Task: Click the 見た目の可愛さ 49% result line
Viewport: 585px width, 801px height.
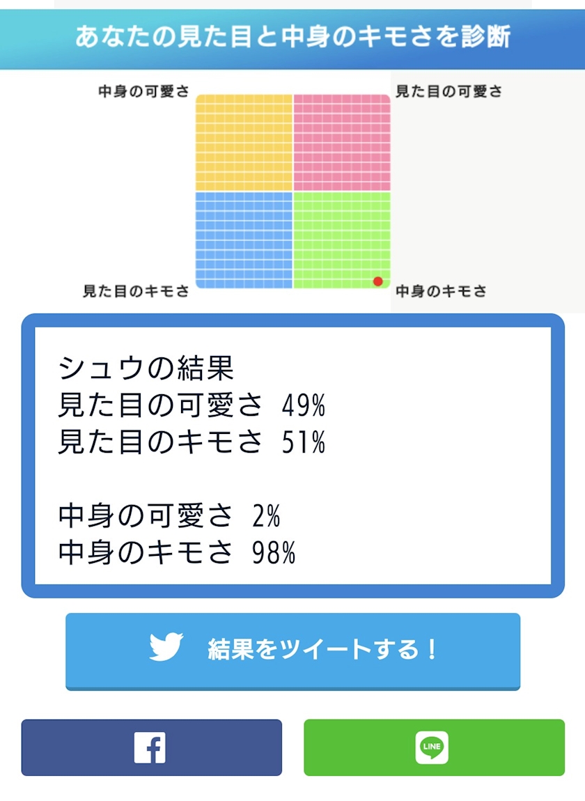Action: [x=192, y=405]
